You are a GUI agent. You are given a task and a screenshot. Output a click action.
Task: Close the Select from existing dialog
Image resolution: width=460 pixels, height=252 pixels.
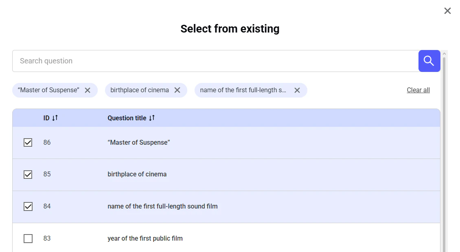coord(447,11)
